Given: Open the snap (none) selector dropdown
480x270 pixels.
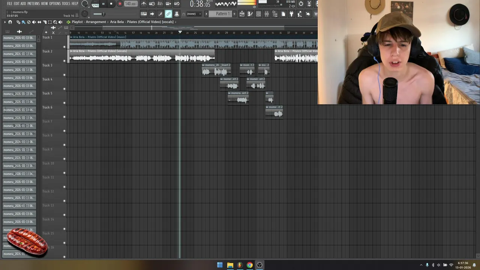Looking at the screenshot, I should pyautogui.click(x=193, y=14).
